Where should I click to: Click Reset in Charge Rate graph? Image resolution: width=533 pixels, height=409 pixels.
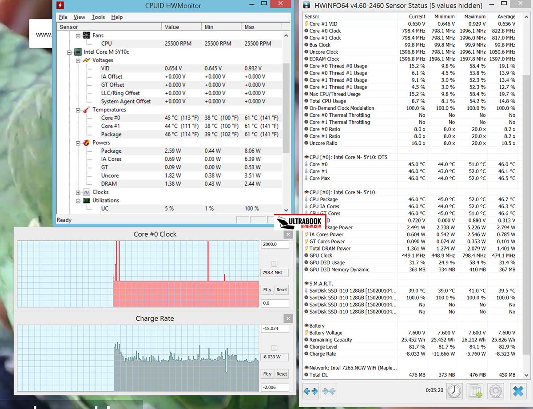pos(282,374)
